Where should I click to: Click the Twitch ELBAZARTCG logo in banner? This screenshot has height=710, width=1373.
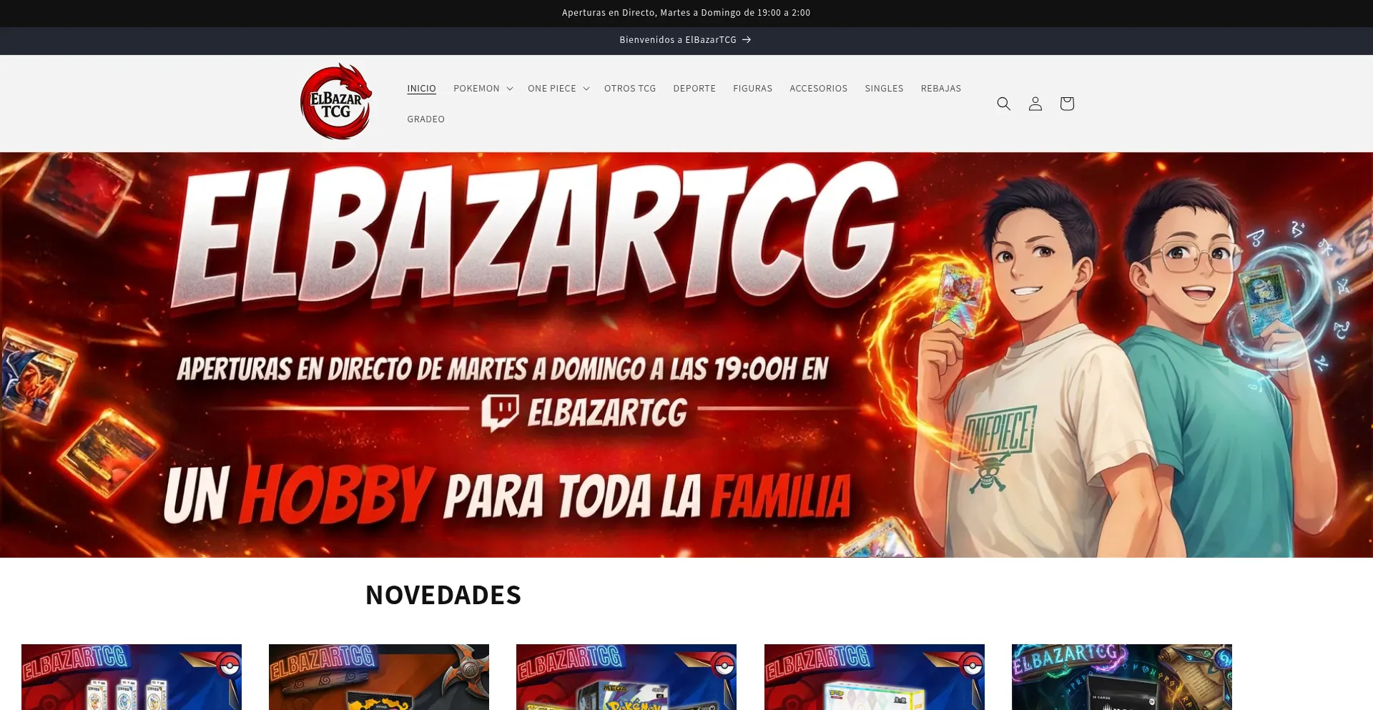point(584,413)
